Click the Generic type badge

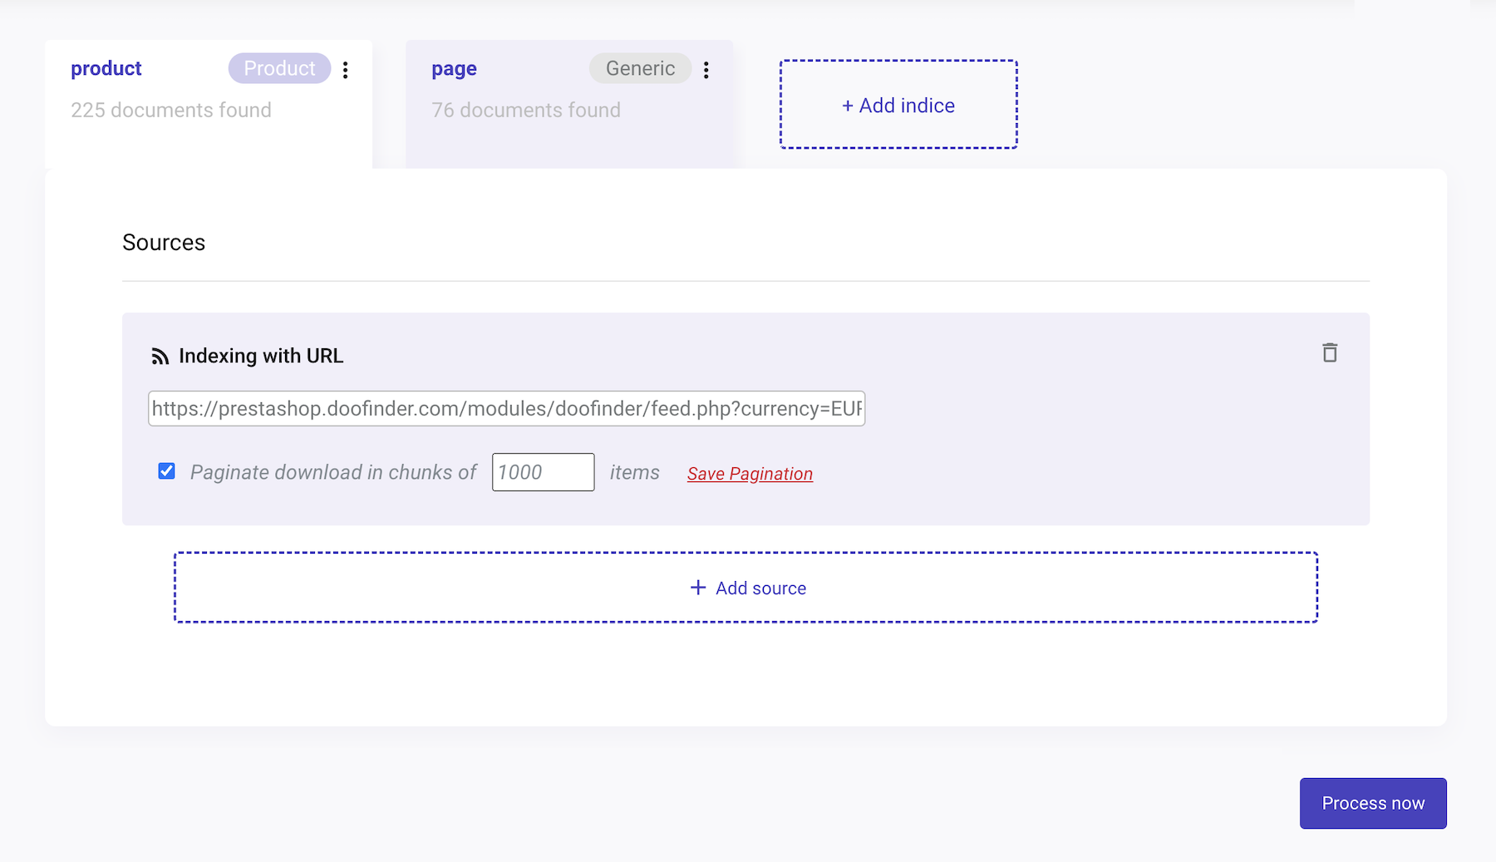(x=640, y=68)
